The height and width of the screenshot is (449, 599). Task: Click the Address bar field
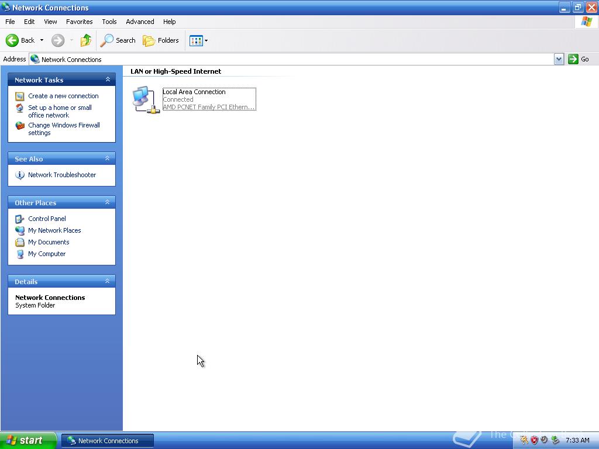click(x=291, y=59)
